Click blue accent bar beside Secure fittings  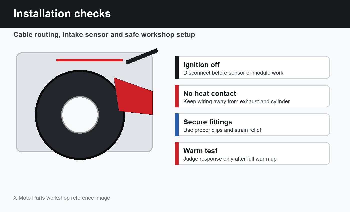[x=177, y=125]
